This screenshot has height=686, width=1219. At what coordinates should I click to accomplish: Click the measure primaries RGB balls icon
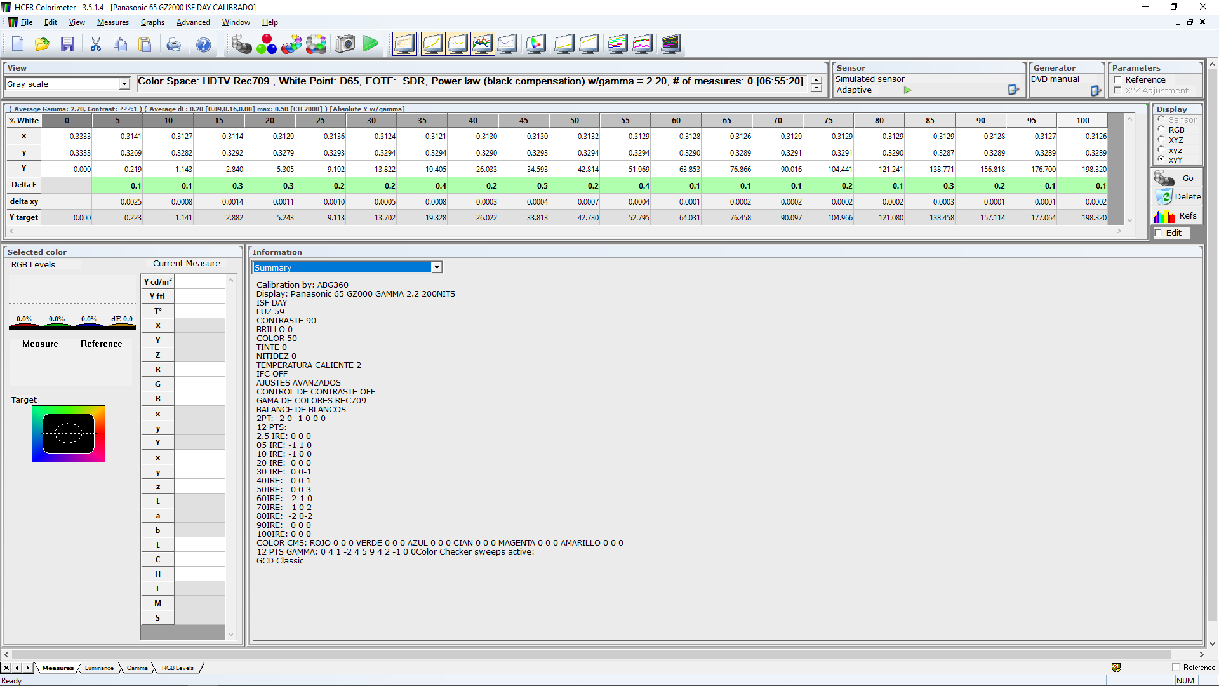266,44
